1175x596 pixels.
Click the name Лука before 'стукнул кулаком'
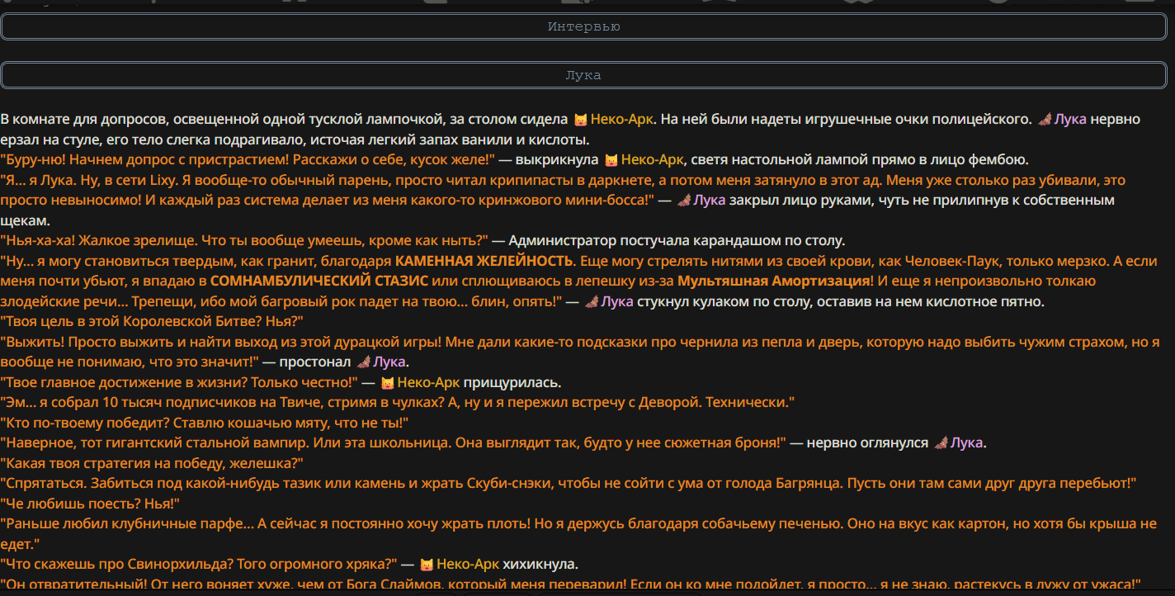point(617,302)
